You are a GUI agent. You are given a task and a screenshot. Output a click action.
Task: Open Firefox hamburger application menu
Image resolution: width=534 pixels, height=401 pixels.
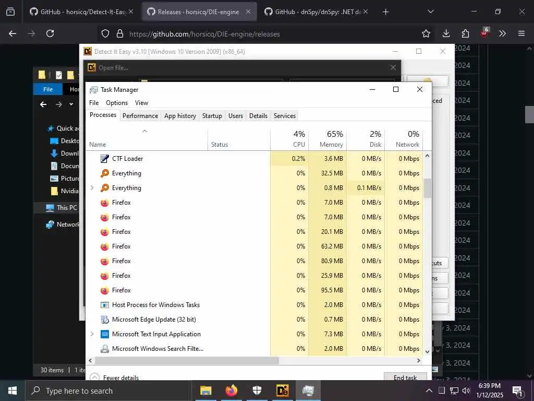point(521,33)
